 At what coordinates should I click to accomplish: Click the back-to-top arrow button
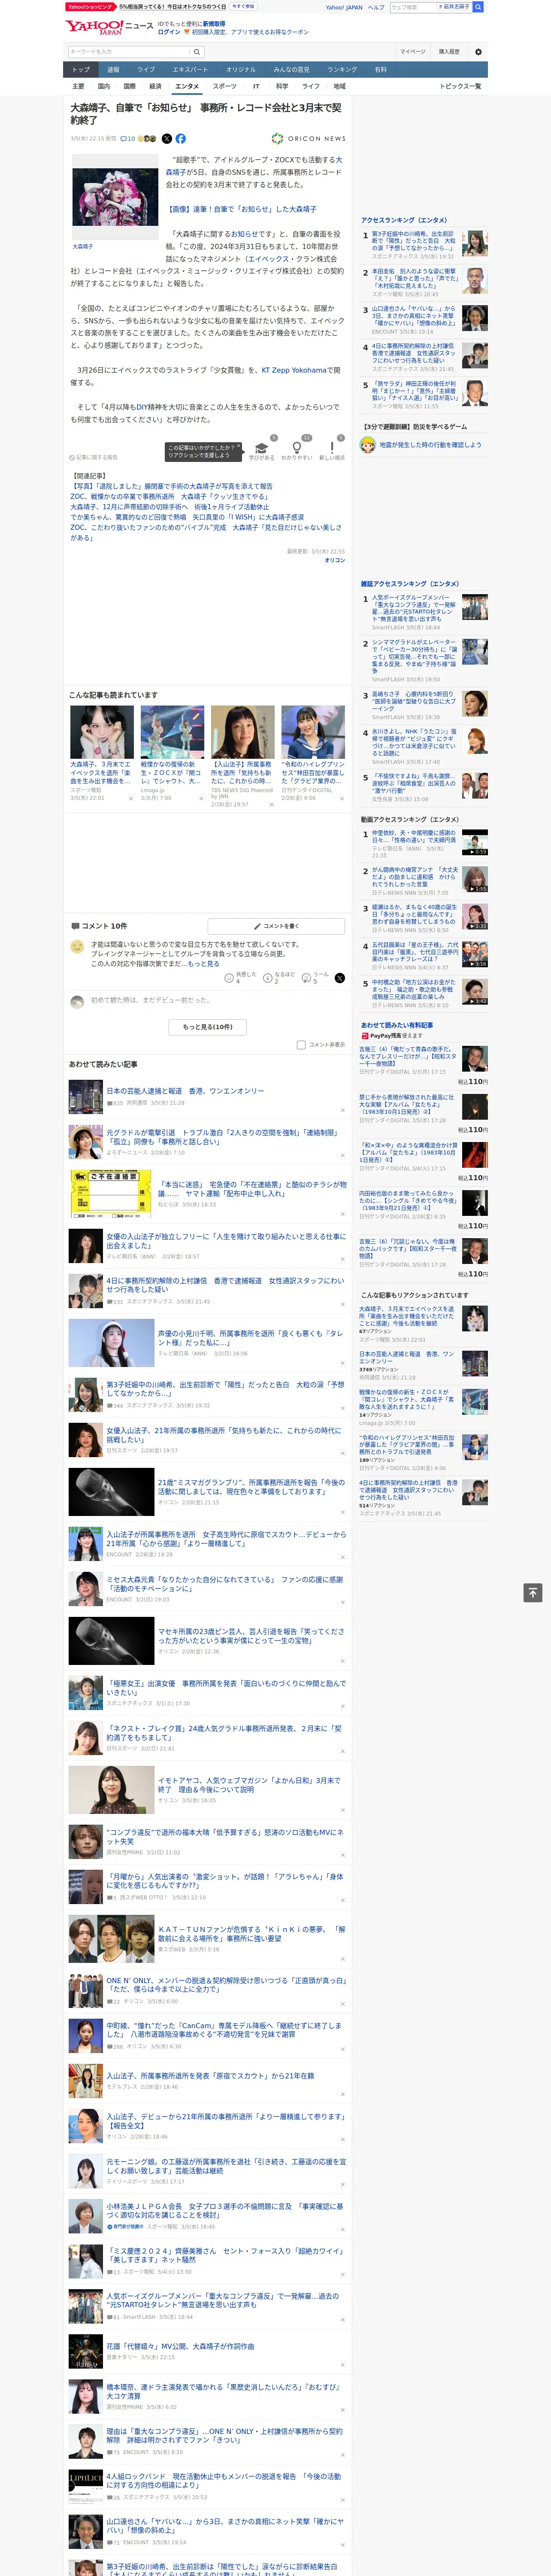tap(533, 1593)
